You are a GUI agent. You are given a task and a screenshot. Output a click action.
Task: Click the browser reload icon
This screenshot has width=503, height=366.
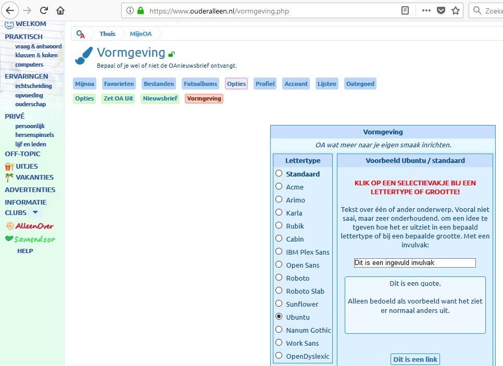click(x=44, y=10)
